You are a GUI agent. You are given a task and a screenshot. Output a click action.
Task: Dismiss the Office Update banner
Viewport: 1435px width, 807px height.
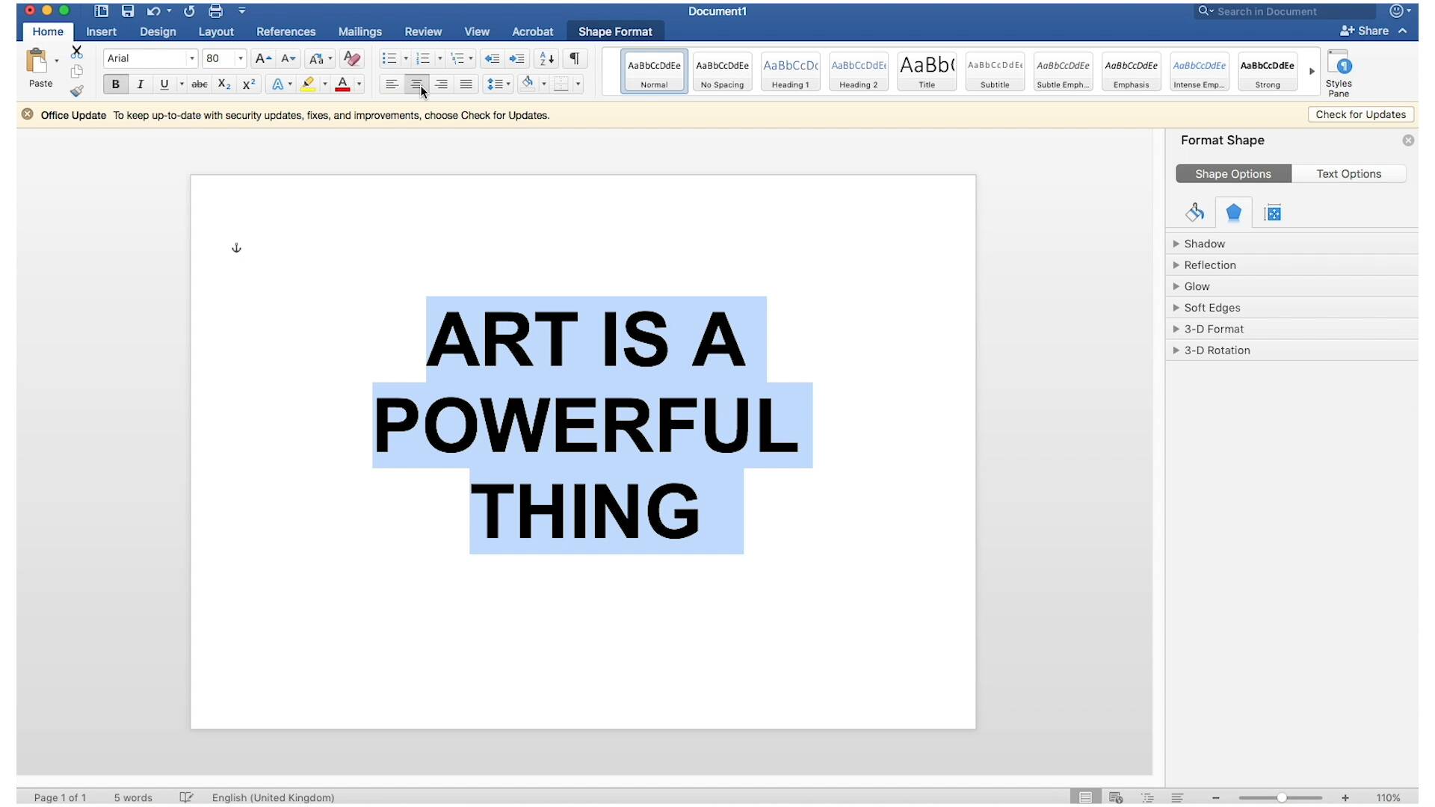(x=27, y=114)
